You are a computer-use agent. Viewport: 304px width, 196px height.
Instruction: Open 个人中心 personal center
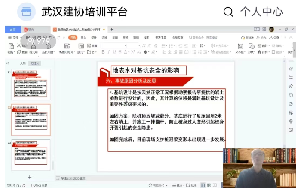point(261,12)
